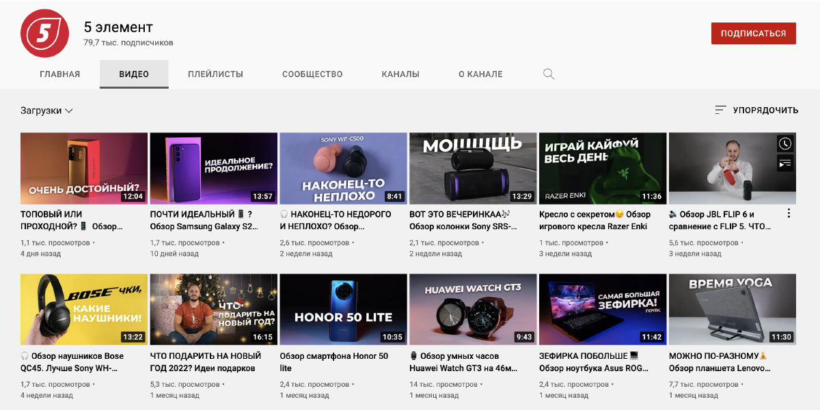Open title Обзор смартфона Honor 50 lite
The width and height of the screenshot is (820, 410).
tap(334, 362)
